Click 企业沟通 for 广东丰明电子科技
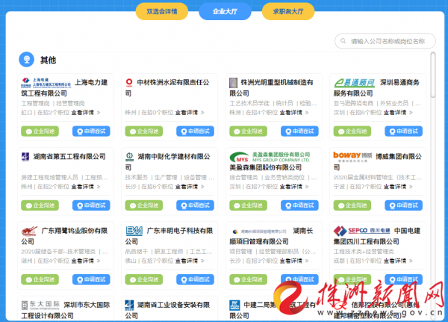This screenshot has width=448, height=322. tap(144, 279)
